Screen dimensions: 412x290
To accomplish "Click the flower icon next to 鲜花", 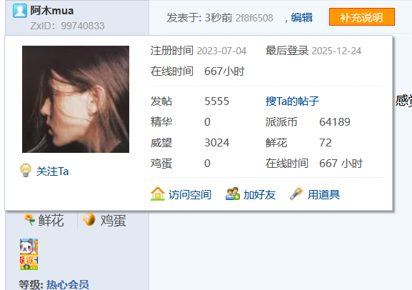I will 29,220.
